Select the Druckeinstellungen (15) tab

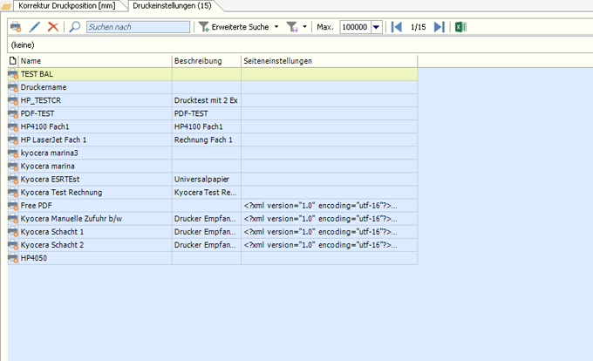172,6
